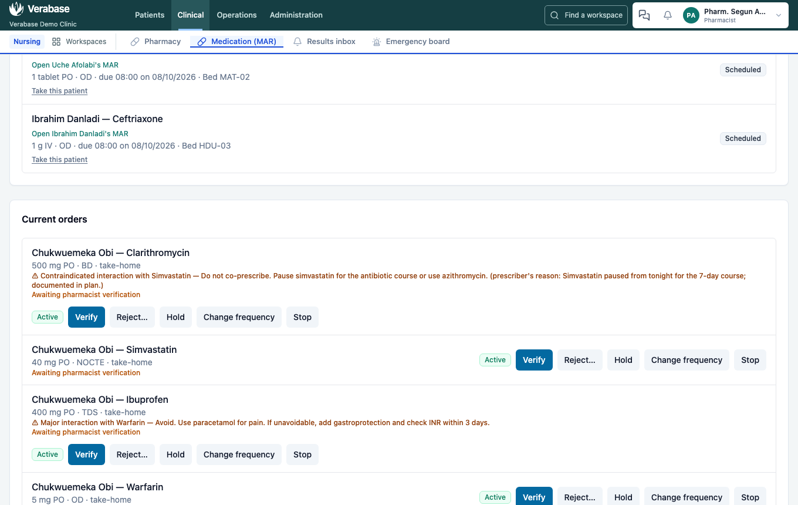Image resolution: width=798 pixels, height=505 pixels.
Task: Stop the Simvastatin order
Action: pyautogui.click(x=750, y=360)
